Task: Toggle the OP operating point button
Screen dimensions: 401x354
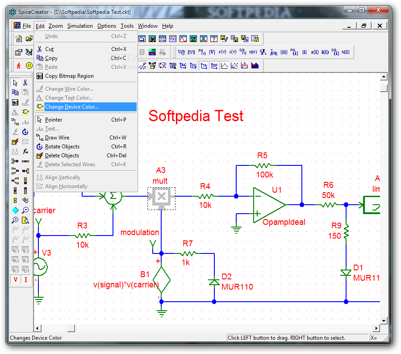Action: [214, 66]
